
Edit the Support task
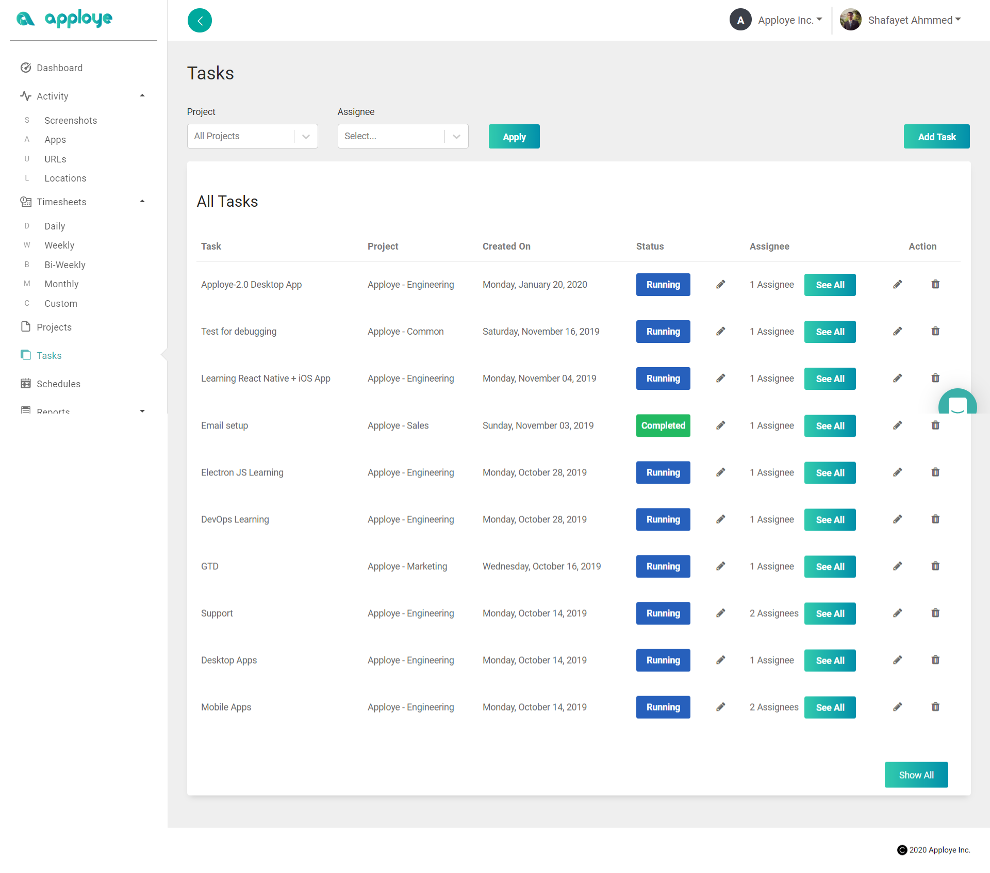tap(898, 613)
